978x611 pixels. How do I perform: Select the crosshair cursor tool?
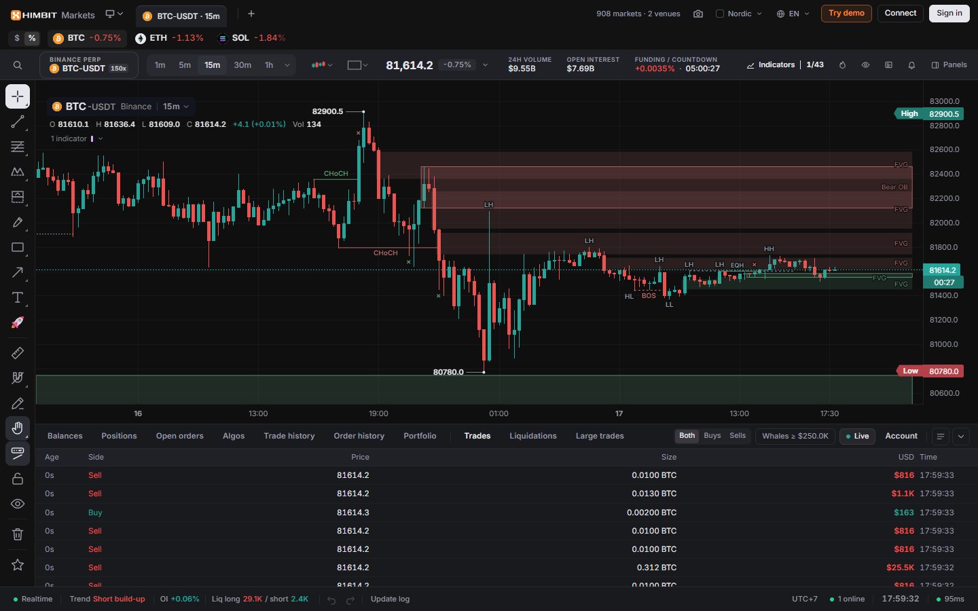pos(18,96)
